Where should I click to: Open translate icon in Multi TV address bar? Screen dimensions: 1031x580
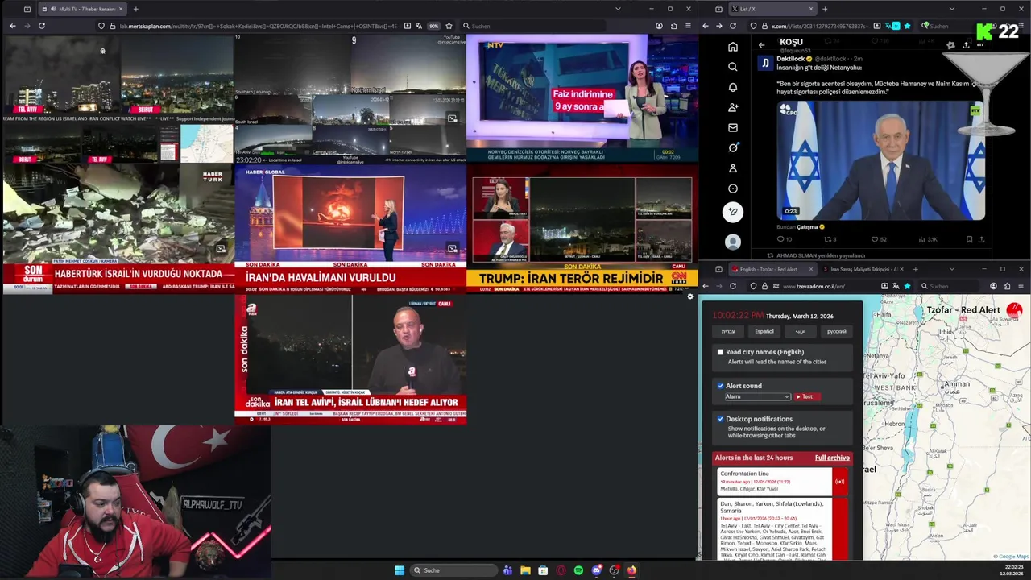[419, 26]
